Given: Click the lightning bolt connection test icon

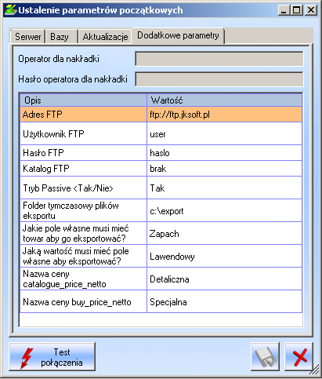Looking at the screenshot, I should pyautogui.click(x=27, y=358).
